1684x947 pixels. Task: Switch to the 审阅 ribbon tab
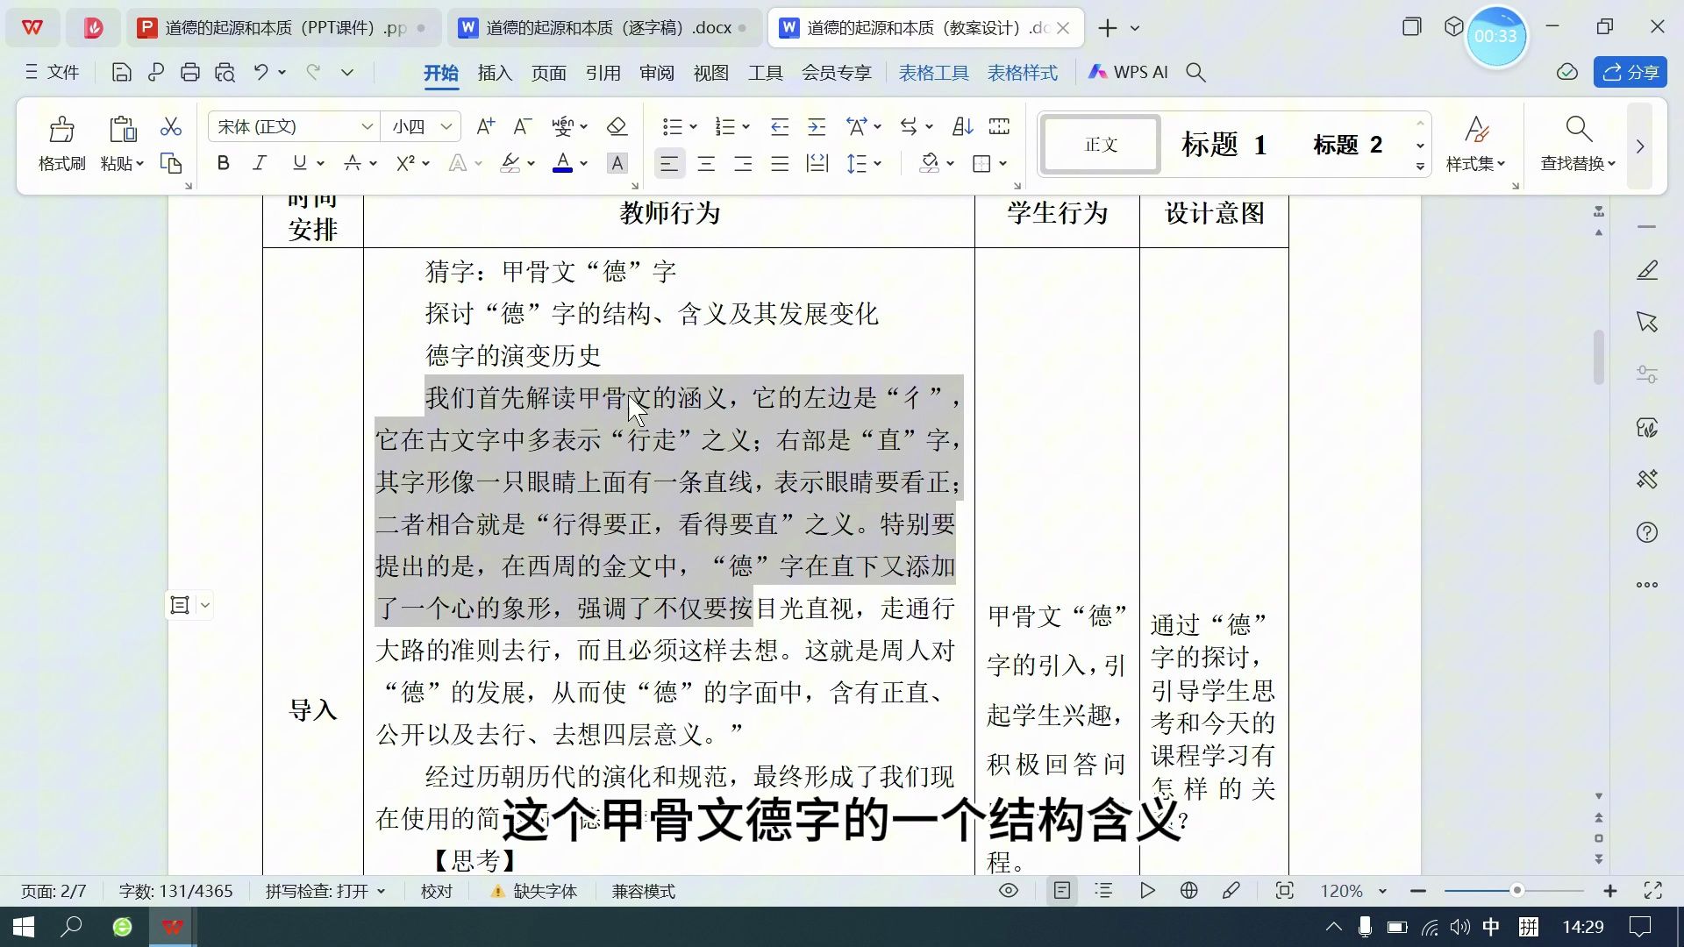pos(657,73)
